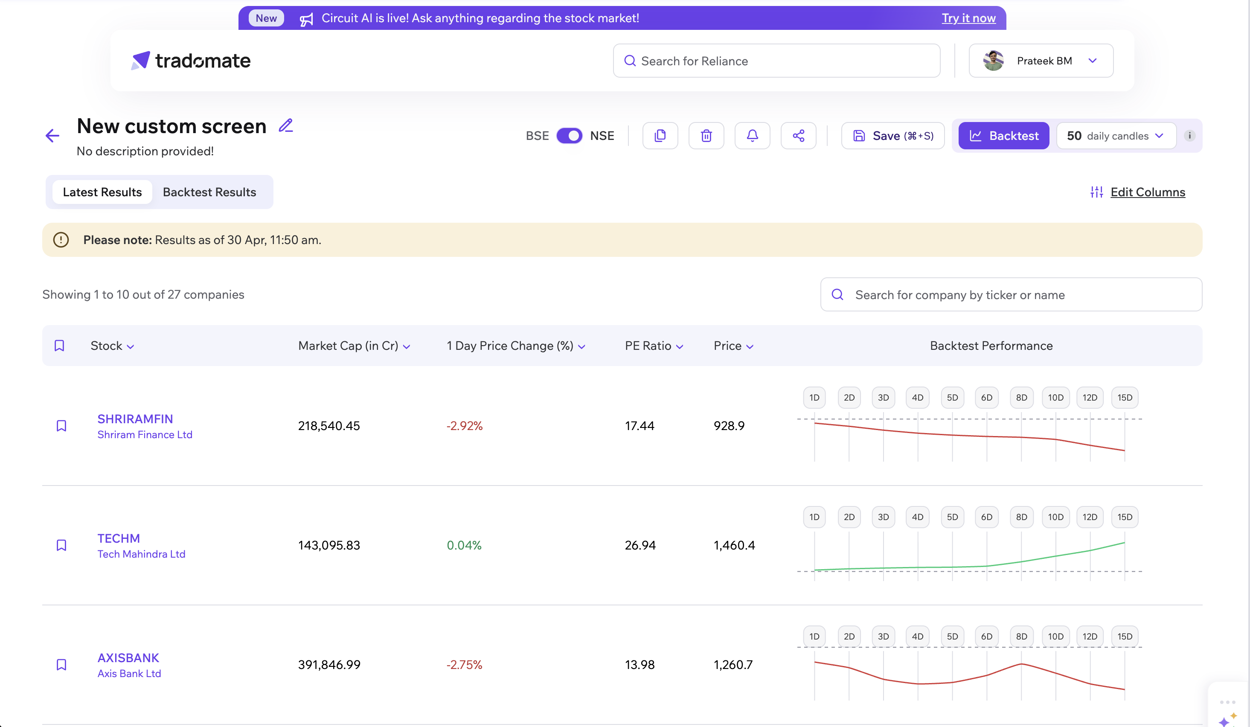Toggle BSE/NSE exchange switch
The height and width of the screenshot is (727, 1250).
click(x=569, y=135)
